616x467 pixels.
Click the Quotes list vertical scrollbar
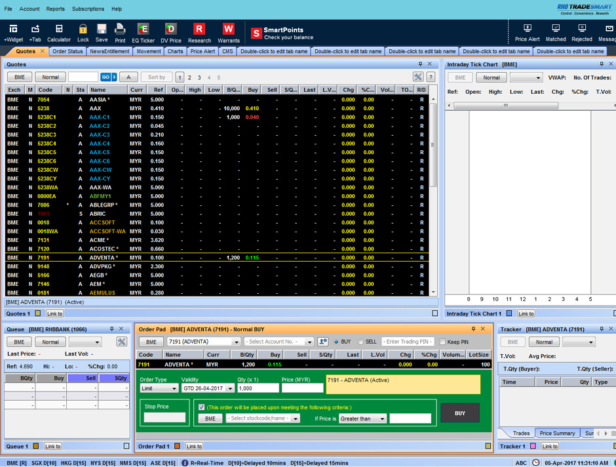433,145
